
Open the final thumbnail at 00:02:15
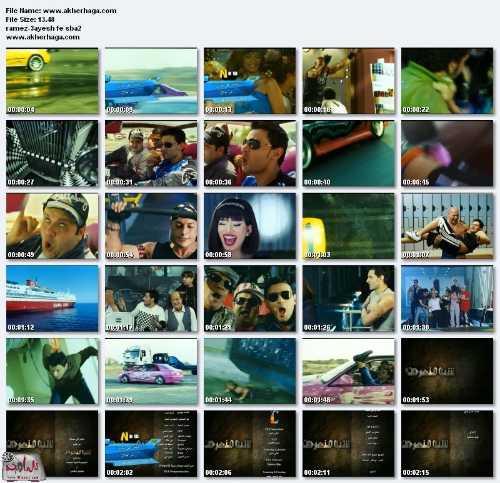coord(447,444)
